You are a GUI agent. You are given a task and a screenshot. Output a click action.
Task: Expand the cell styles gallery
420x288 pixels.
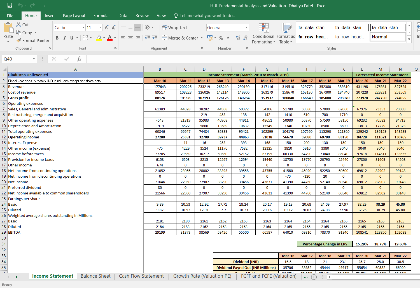[x=409, y=40]
